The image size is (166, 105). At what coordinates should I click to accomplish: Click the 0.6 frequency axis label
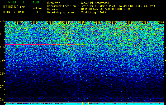click(x=2, y=100)
